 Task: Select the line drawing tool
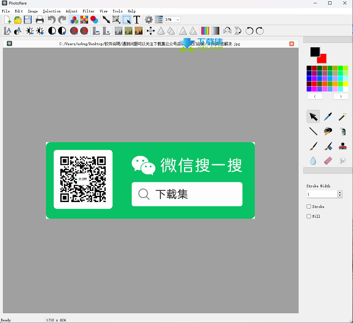click(313, 131)
